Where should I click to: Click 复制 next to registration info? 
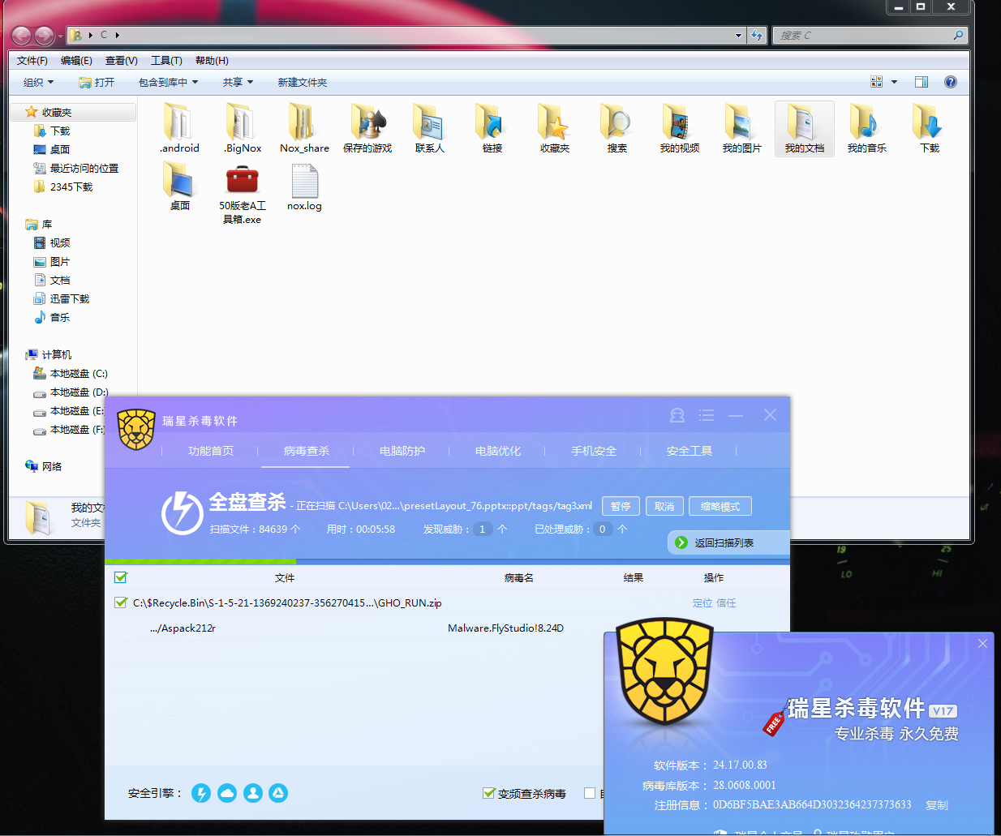pos(937,805)
